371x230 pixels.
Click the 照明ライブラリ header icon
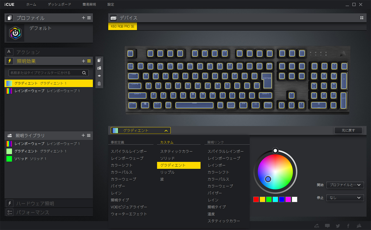[10, 136]
